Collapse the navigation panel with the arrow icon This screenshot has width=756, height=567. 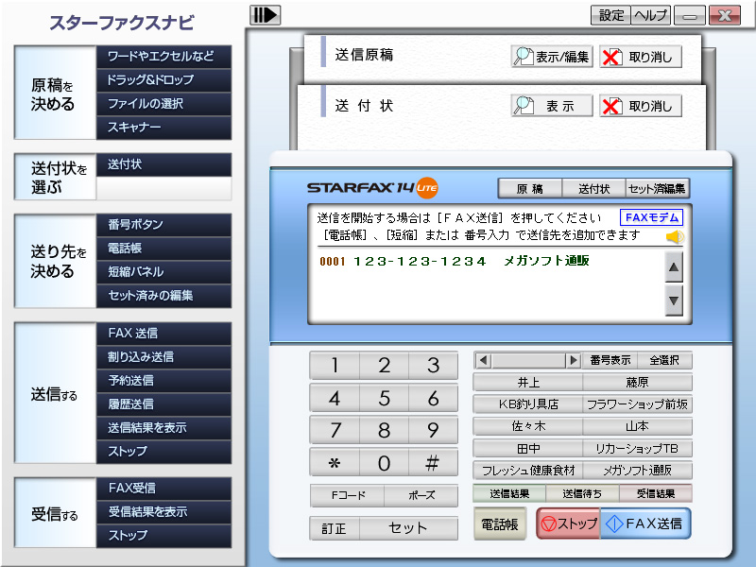pos(265,15)
